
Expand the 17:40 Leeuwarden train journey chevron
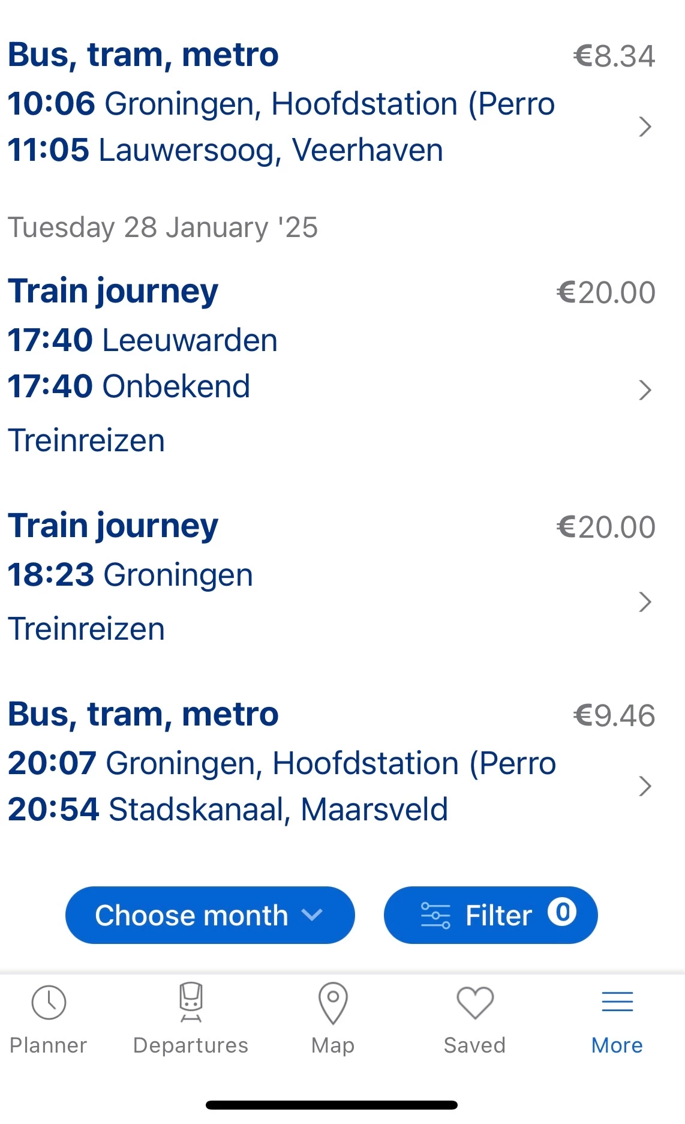pos(645,390)
